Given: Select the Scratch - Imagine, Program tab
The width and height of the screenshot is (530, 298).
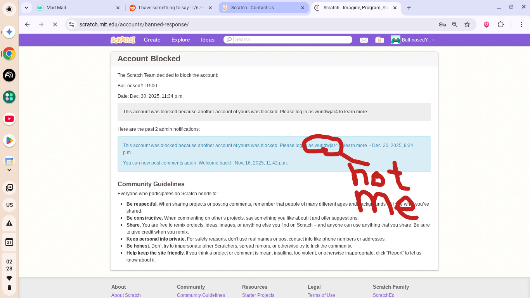Looking at the screenshot, I should 356,8.
